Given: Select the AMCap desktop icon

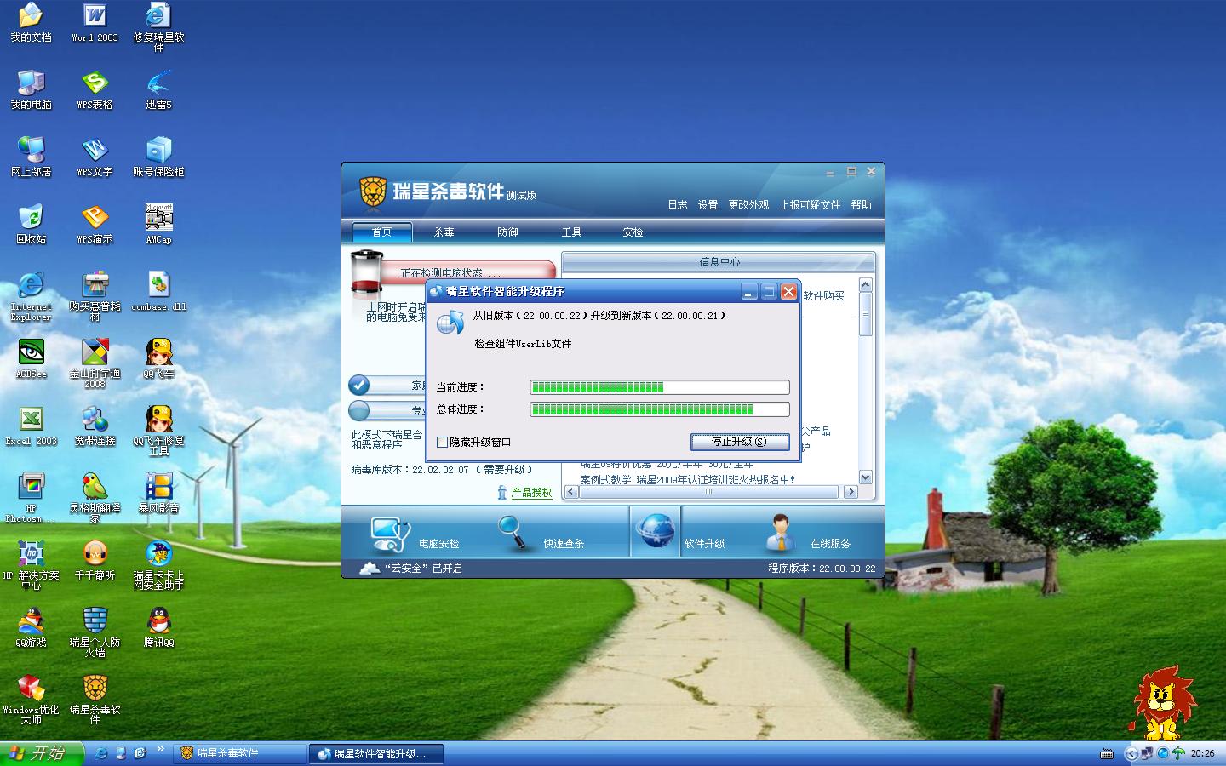Looking at the screenshot, I should coord(158,225).
